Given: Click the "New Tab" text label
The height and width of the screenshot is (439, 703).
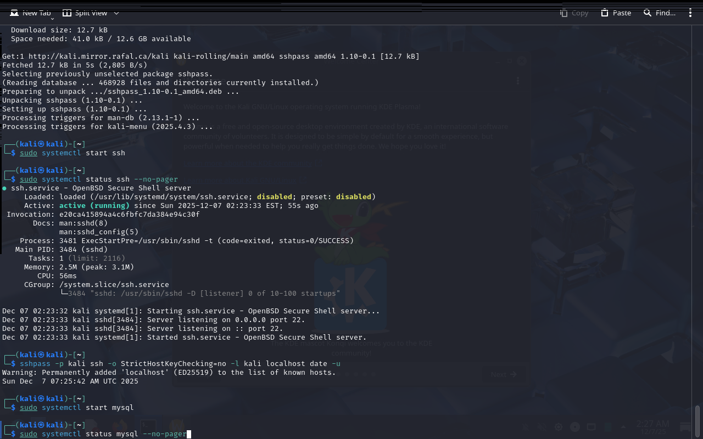Looking at the screenshot, I should click(x=36, y=13).
